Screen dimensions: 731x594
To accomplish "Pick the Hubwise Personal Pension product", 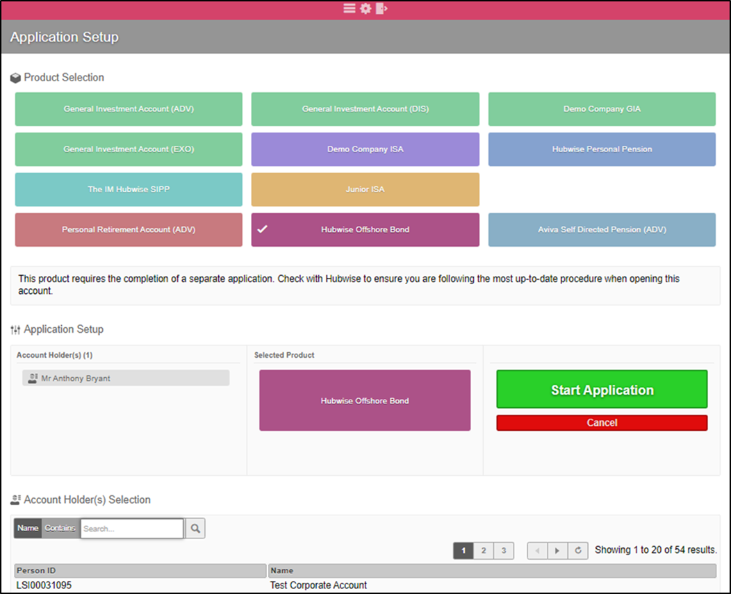I will [602, 149].
